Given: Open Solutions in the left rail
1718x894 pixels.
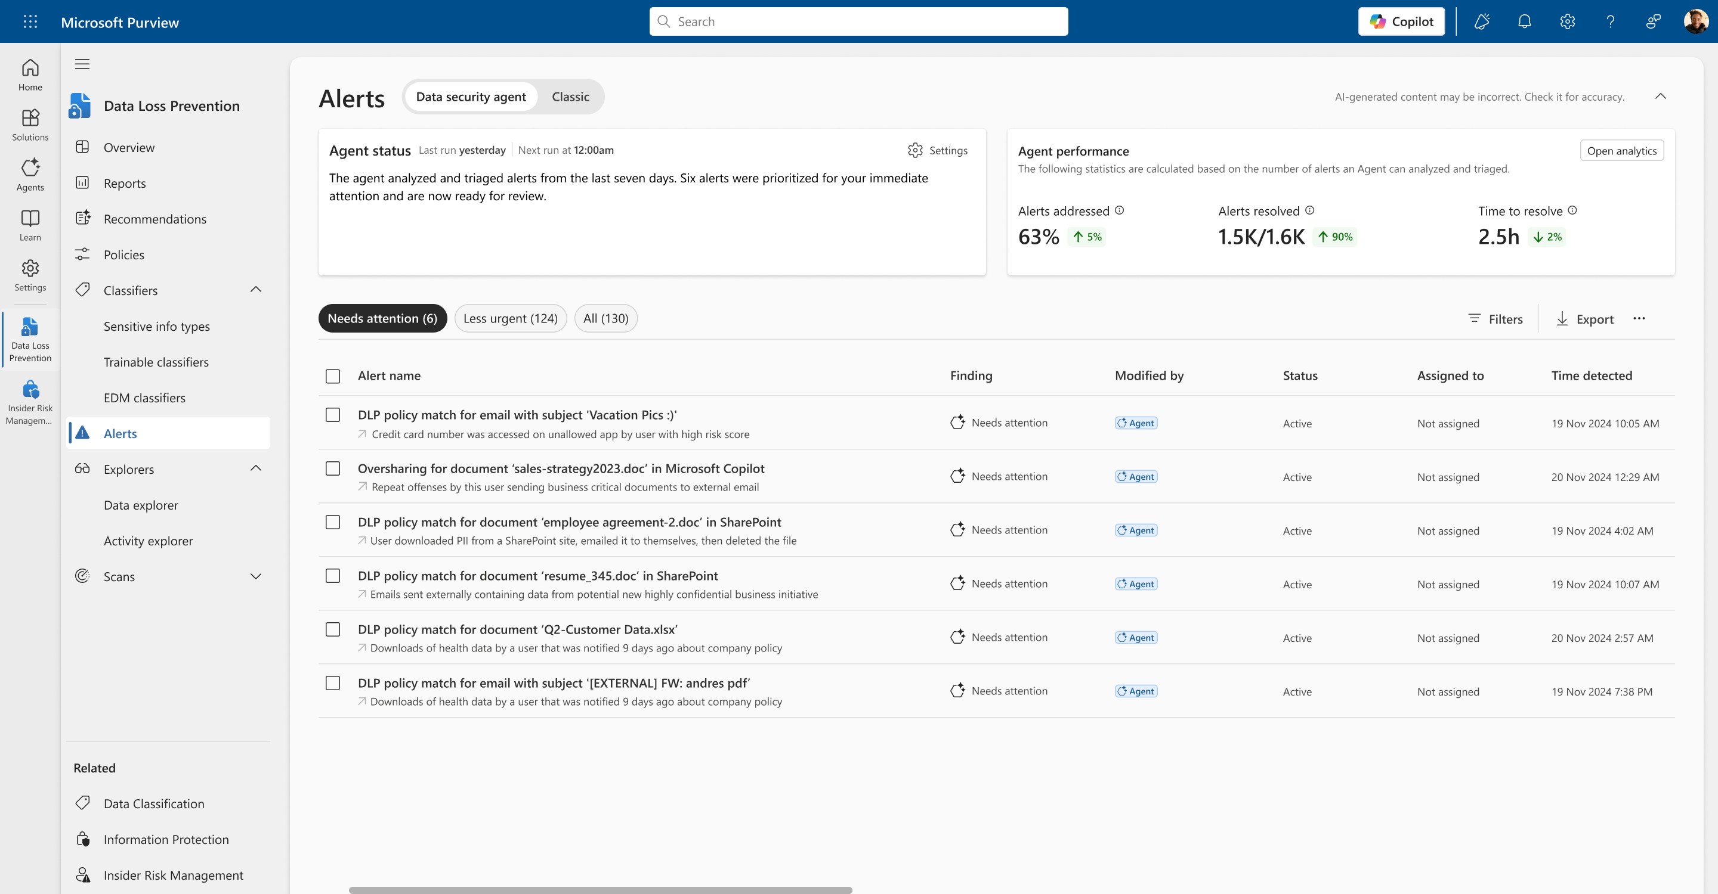Looking at the screenshot, I should (30, 125).
